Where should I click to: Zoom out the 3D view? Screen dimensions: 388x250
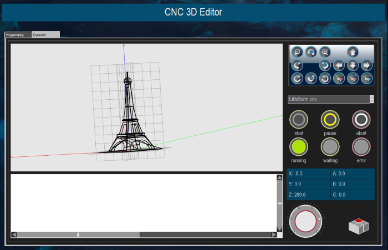click(297, 52)
